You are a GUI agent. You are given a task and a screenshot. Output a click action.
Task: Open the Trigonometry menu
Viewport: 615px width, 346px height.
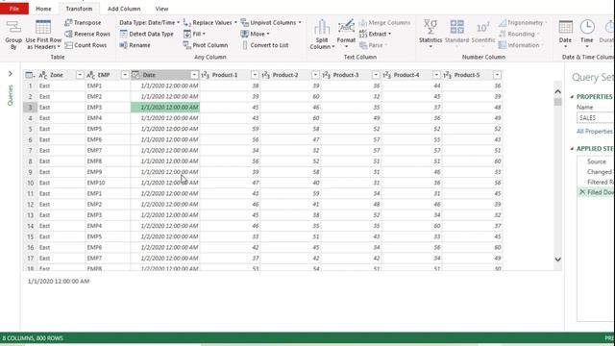coord(523,23)
